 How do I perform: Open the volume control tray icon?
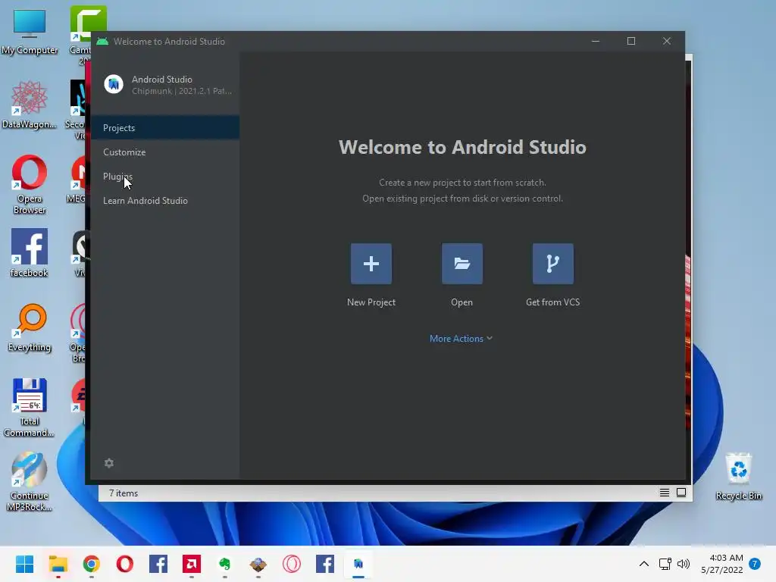684,564
